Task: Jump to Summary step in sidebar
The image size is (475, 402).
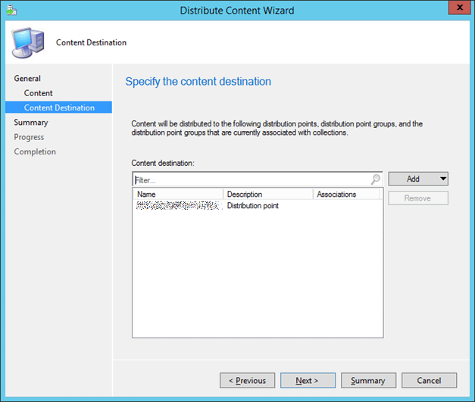Action: 31,123
